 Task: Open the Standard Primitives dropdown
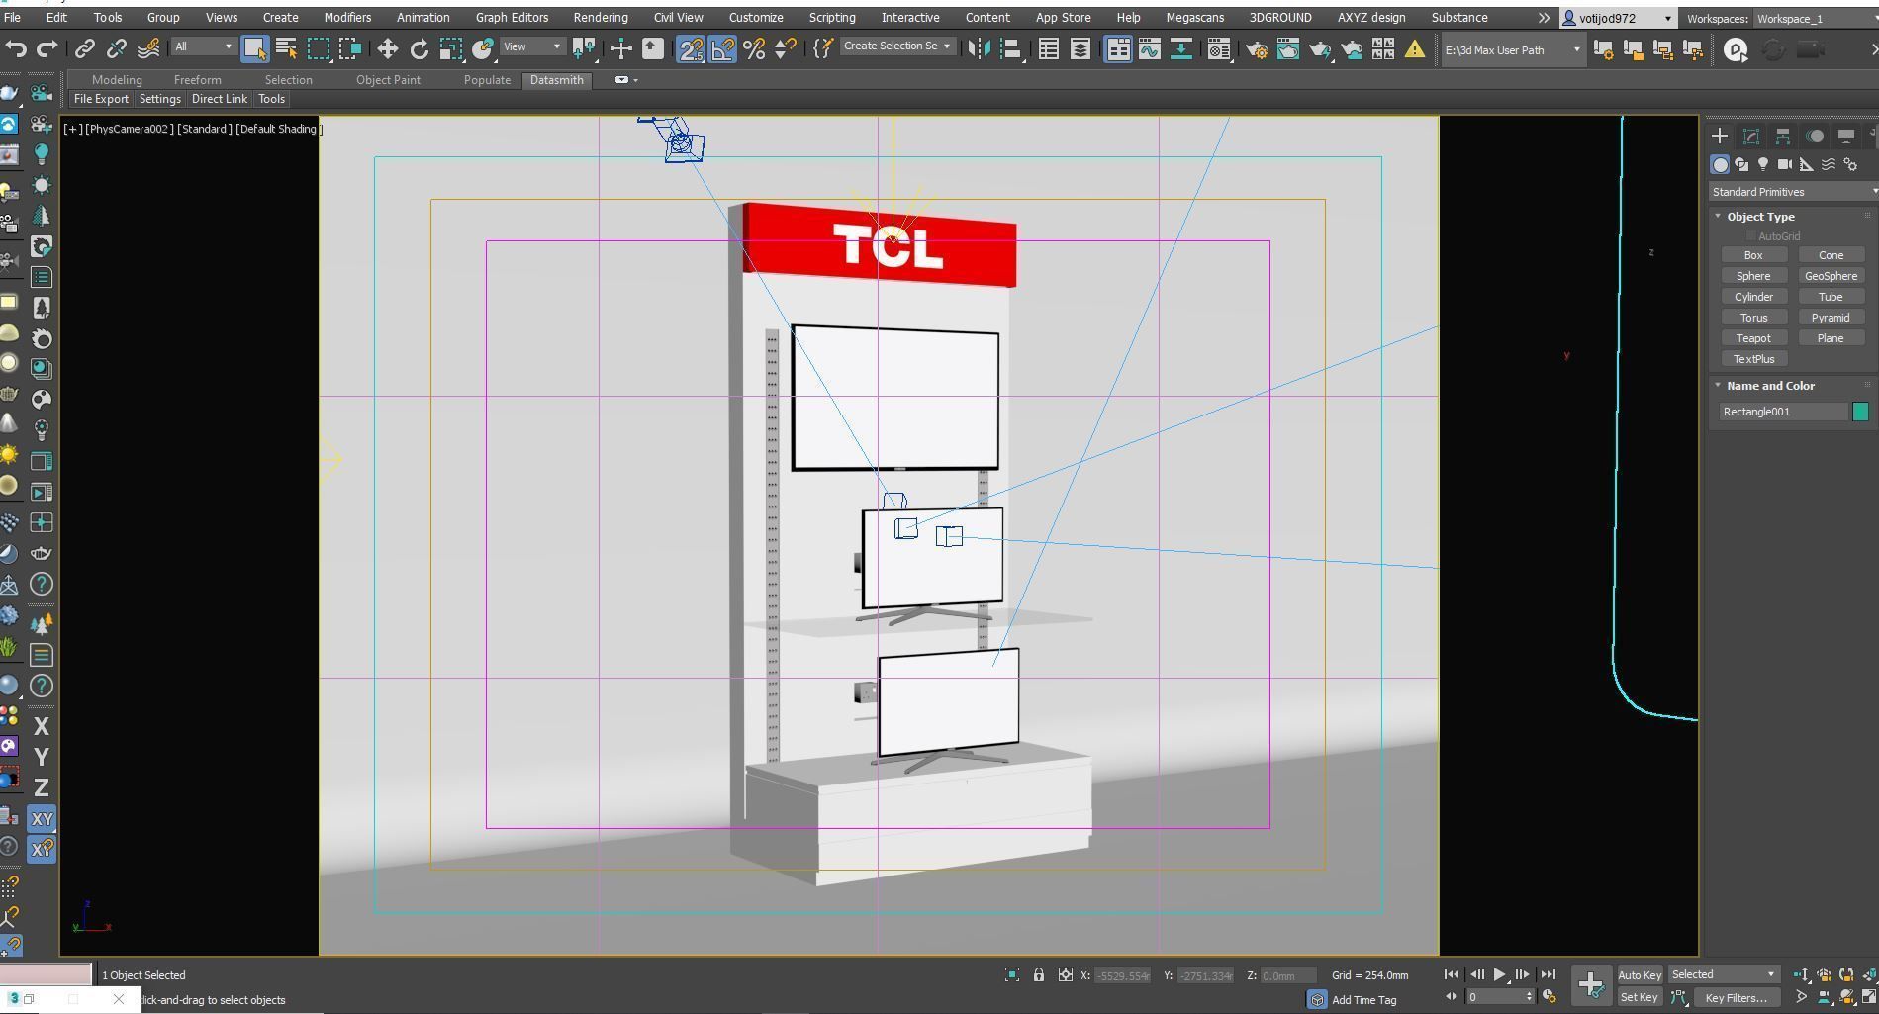click(1793, 192)
